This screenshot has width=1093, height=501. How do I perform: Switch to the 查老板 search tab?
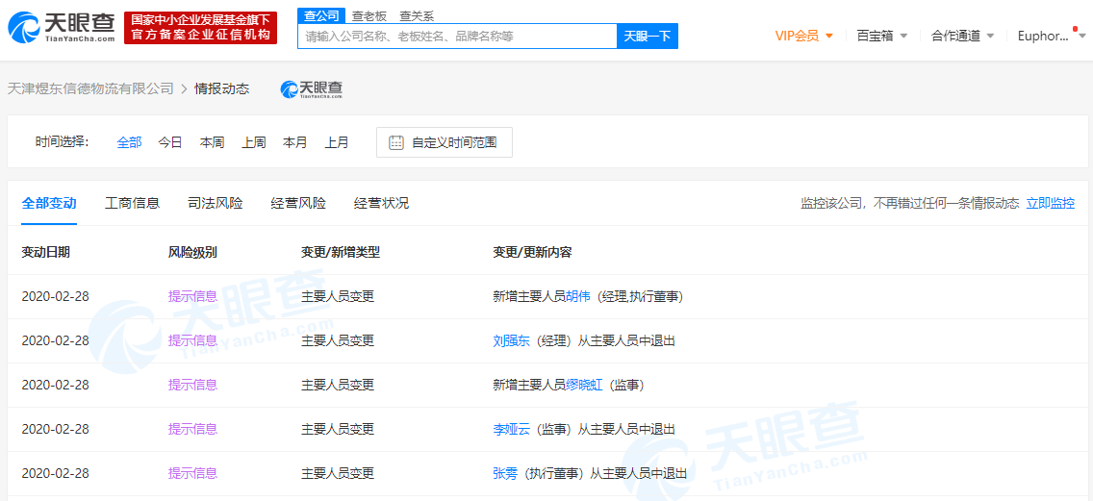point(369,15)
